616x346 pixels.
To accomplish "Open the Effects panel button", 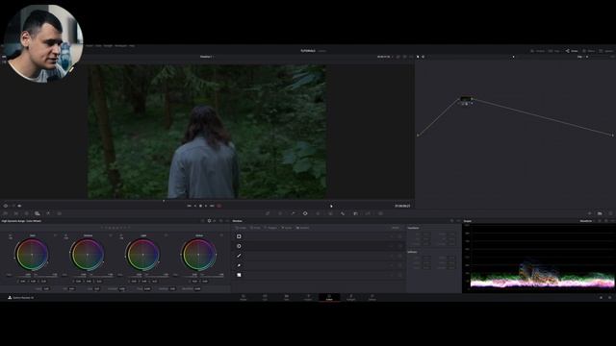I will (x=589, y=51).
